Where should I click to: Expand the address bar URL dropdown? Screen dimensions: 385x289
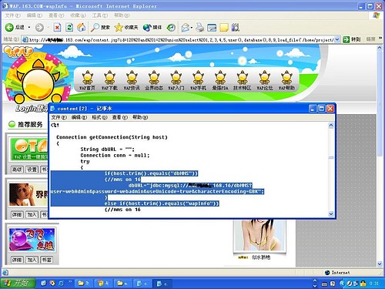(337, 39)
